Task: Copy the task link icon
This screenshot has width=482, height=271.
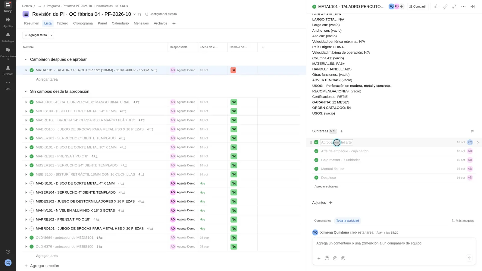Action: tap(445, 7)
